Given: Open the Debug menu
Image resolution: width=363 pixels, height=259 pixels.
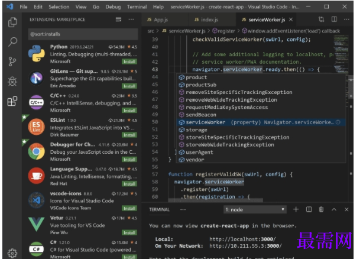Looking at the screenshot, I should click(113, 7).
